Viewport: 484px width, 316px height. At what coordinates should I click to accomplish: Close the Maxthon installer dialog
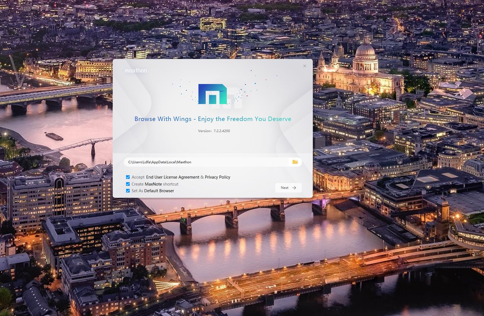[305, 66]
